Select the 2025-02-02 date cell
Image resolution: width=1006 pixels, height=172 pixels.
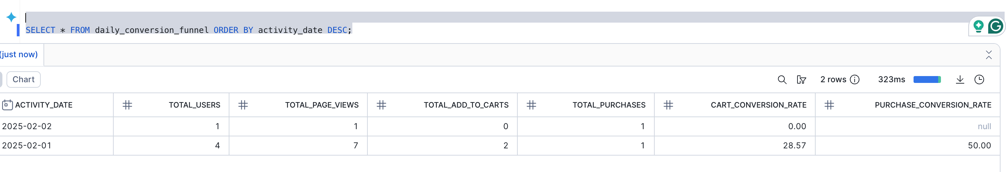point(27,126)
